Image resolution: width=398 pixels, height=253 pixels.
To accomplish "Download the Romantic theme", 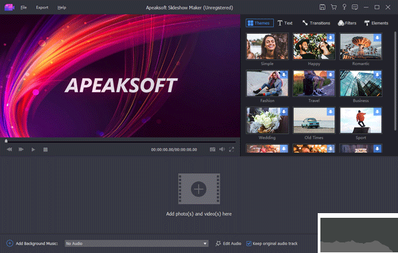I will [377, 38].
